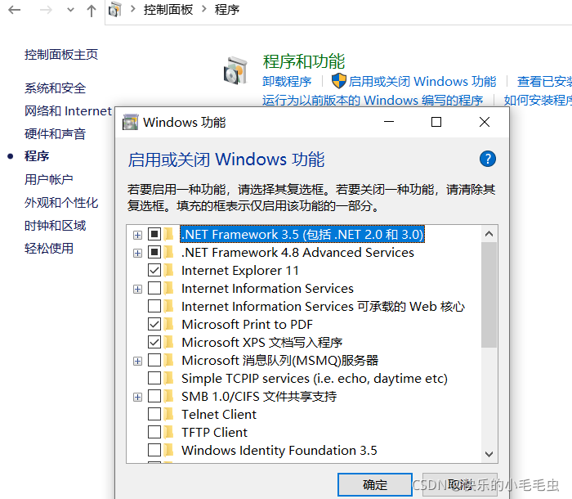Check IIS 可承载的 Web 核心 checkbox
Image resolution: width=572 pixels, height=499 pixels.
[154, 306]
